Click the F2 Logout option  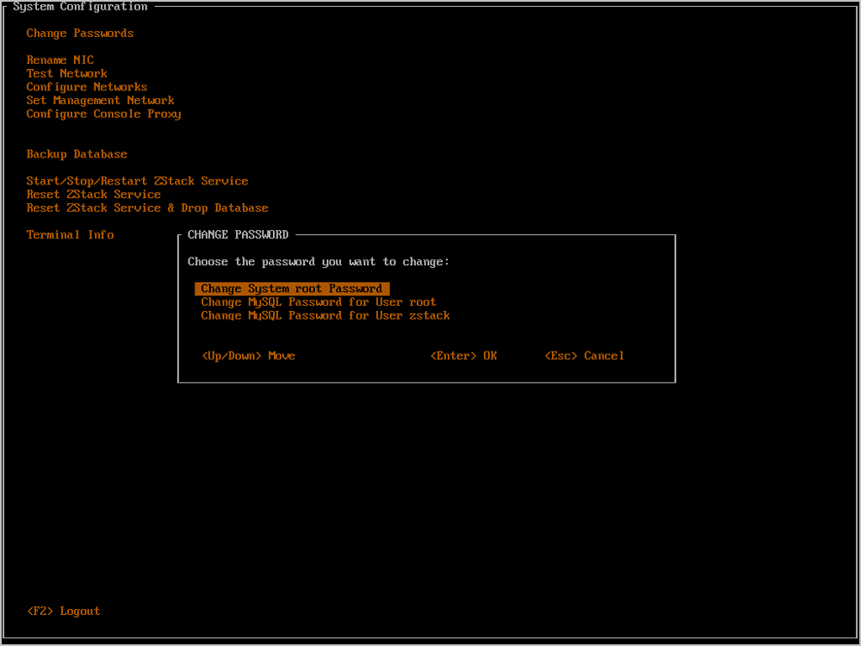(x=64, y=612)
